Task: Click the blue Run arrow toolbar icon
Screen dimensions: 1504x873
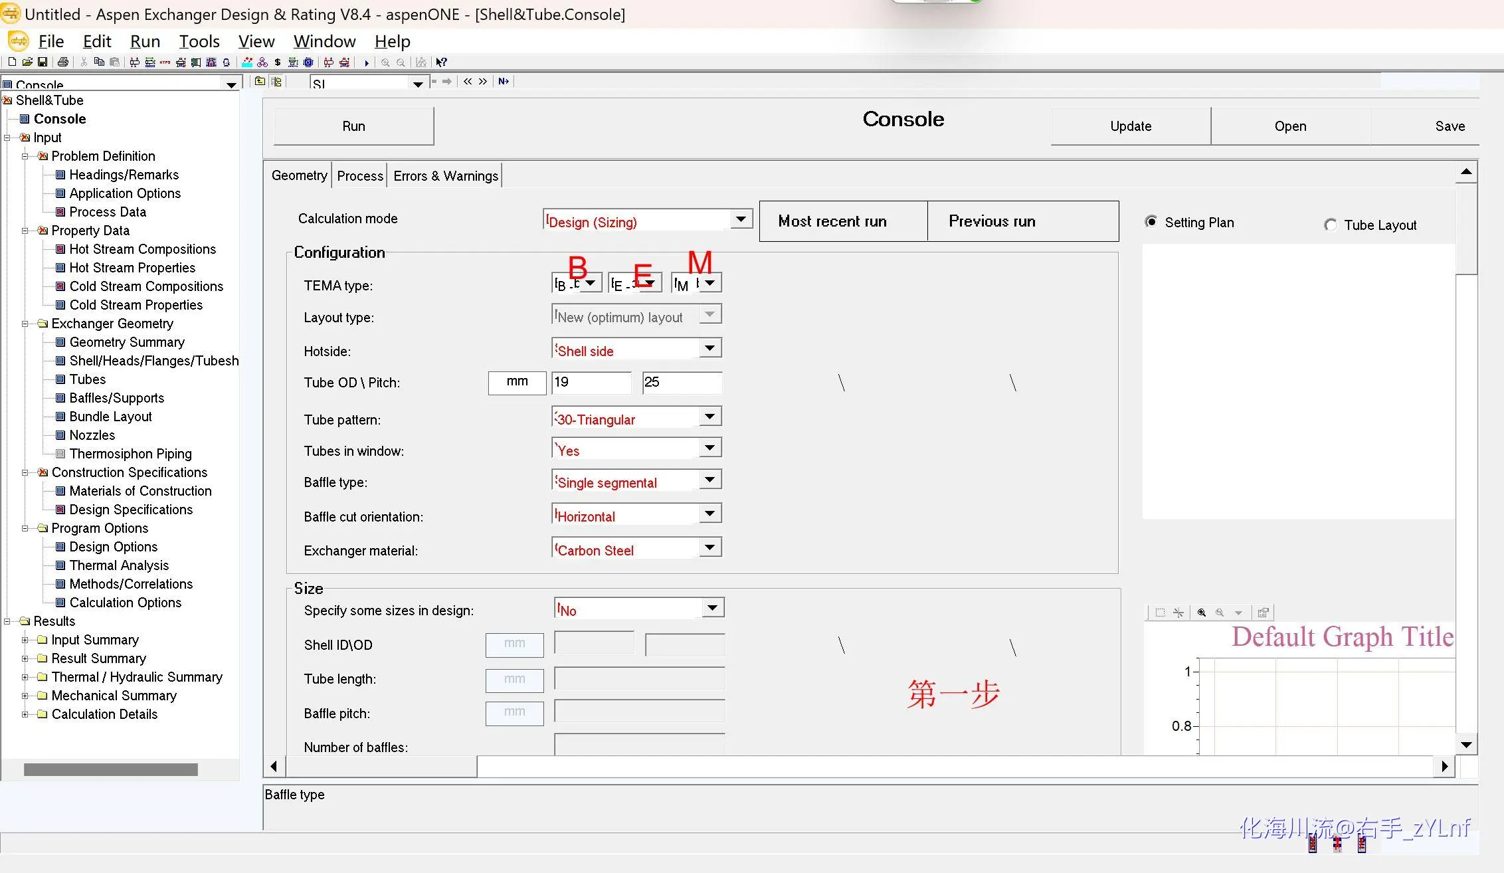Action: click(367, 63)
